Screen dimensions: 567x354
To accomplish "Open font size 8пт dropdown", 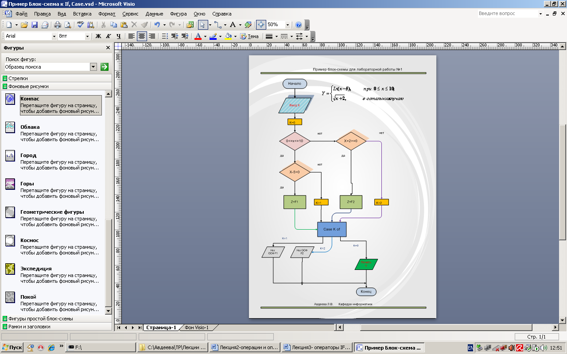I will 87,36.
